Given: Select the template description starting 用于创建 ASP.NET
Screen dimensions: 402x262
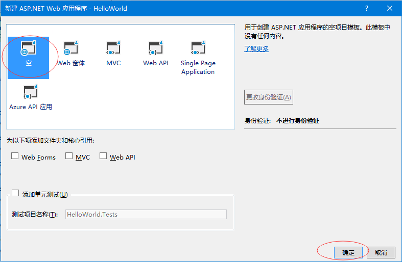Looking at the screenshot, I should pyautogui.click(x=317, y=32).
